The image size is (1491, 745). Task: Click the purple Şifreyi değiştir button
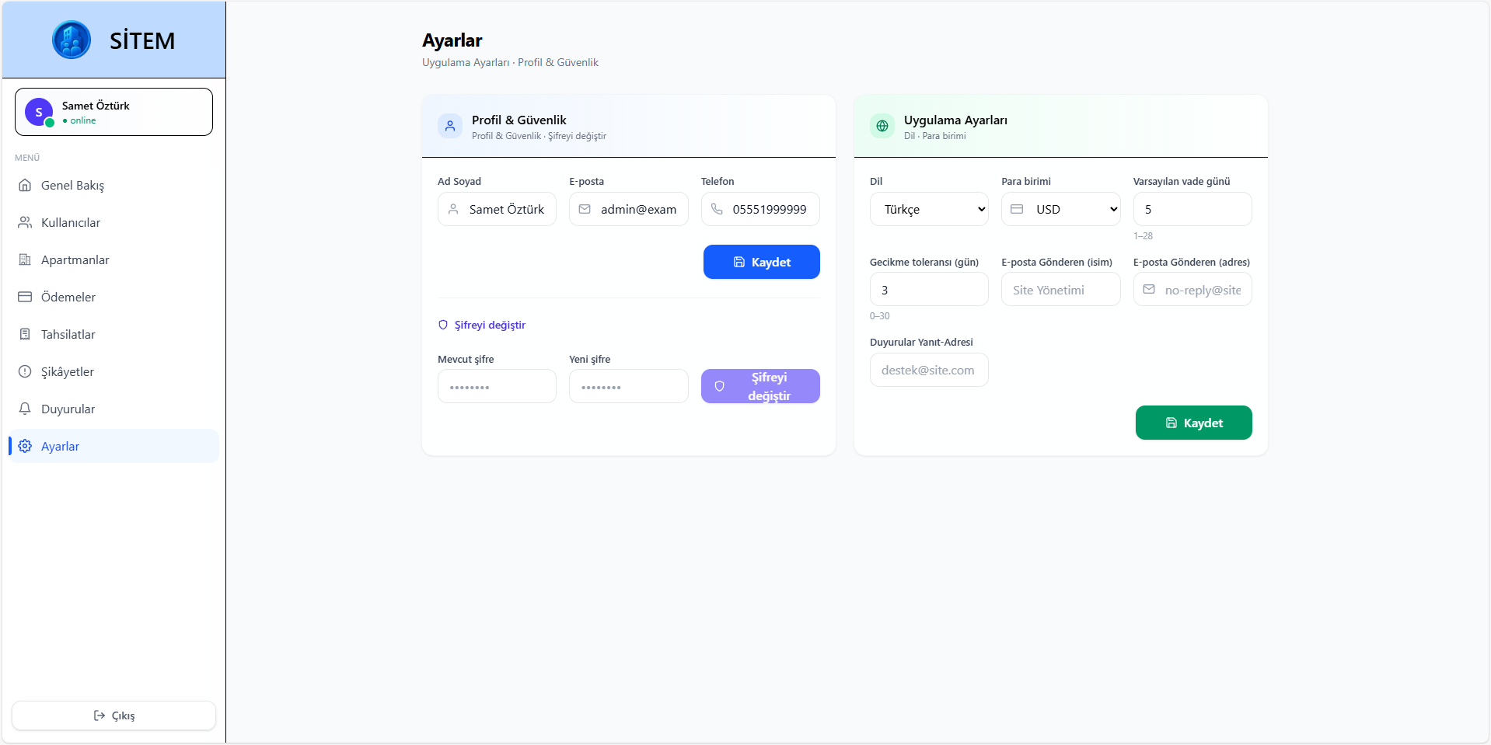tap(760, 387)
